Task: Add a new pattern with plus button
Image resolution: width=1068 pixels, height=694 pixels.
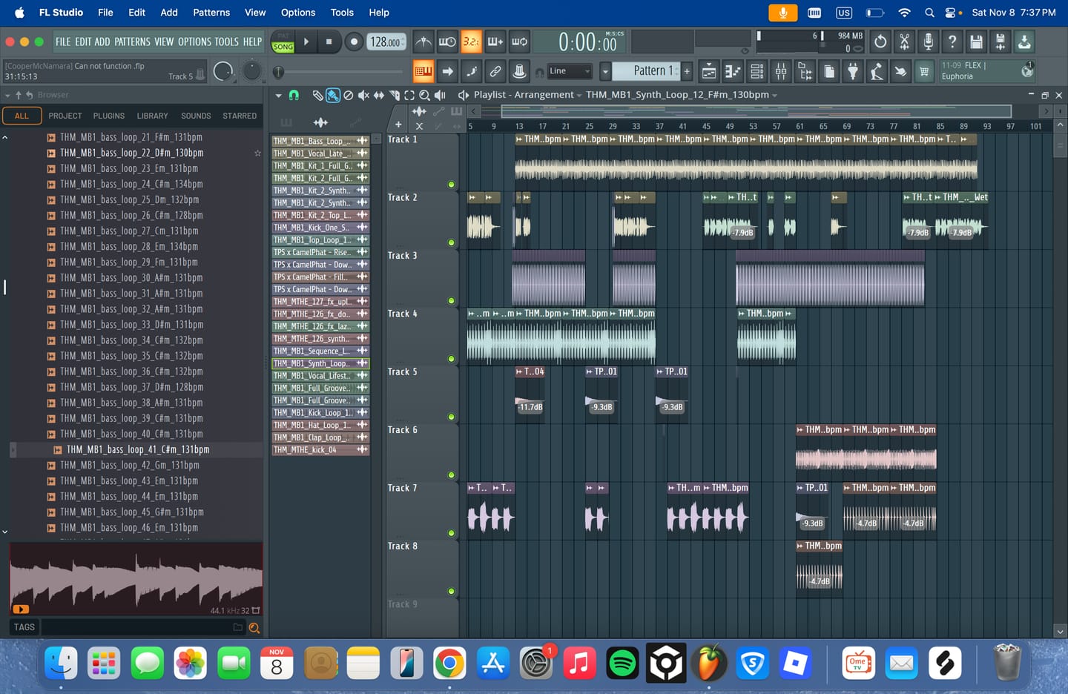Action: coord(687,71)
